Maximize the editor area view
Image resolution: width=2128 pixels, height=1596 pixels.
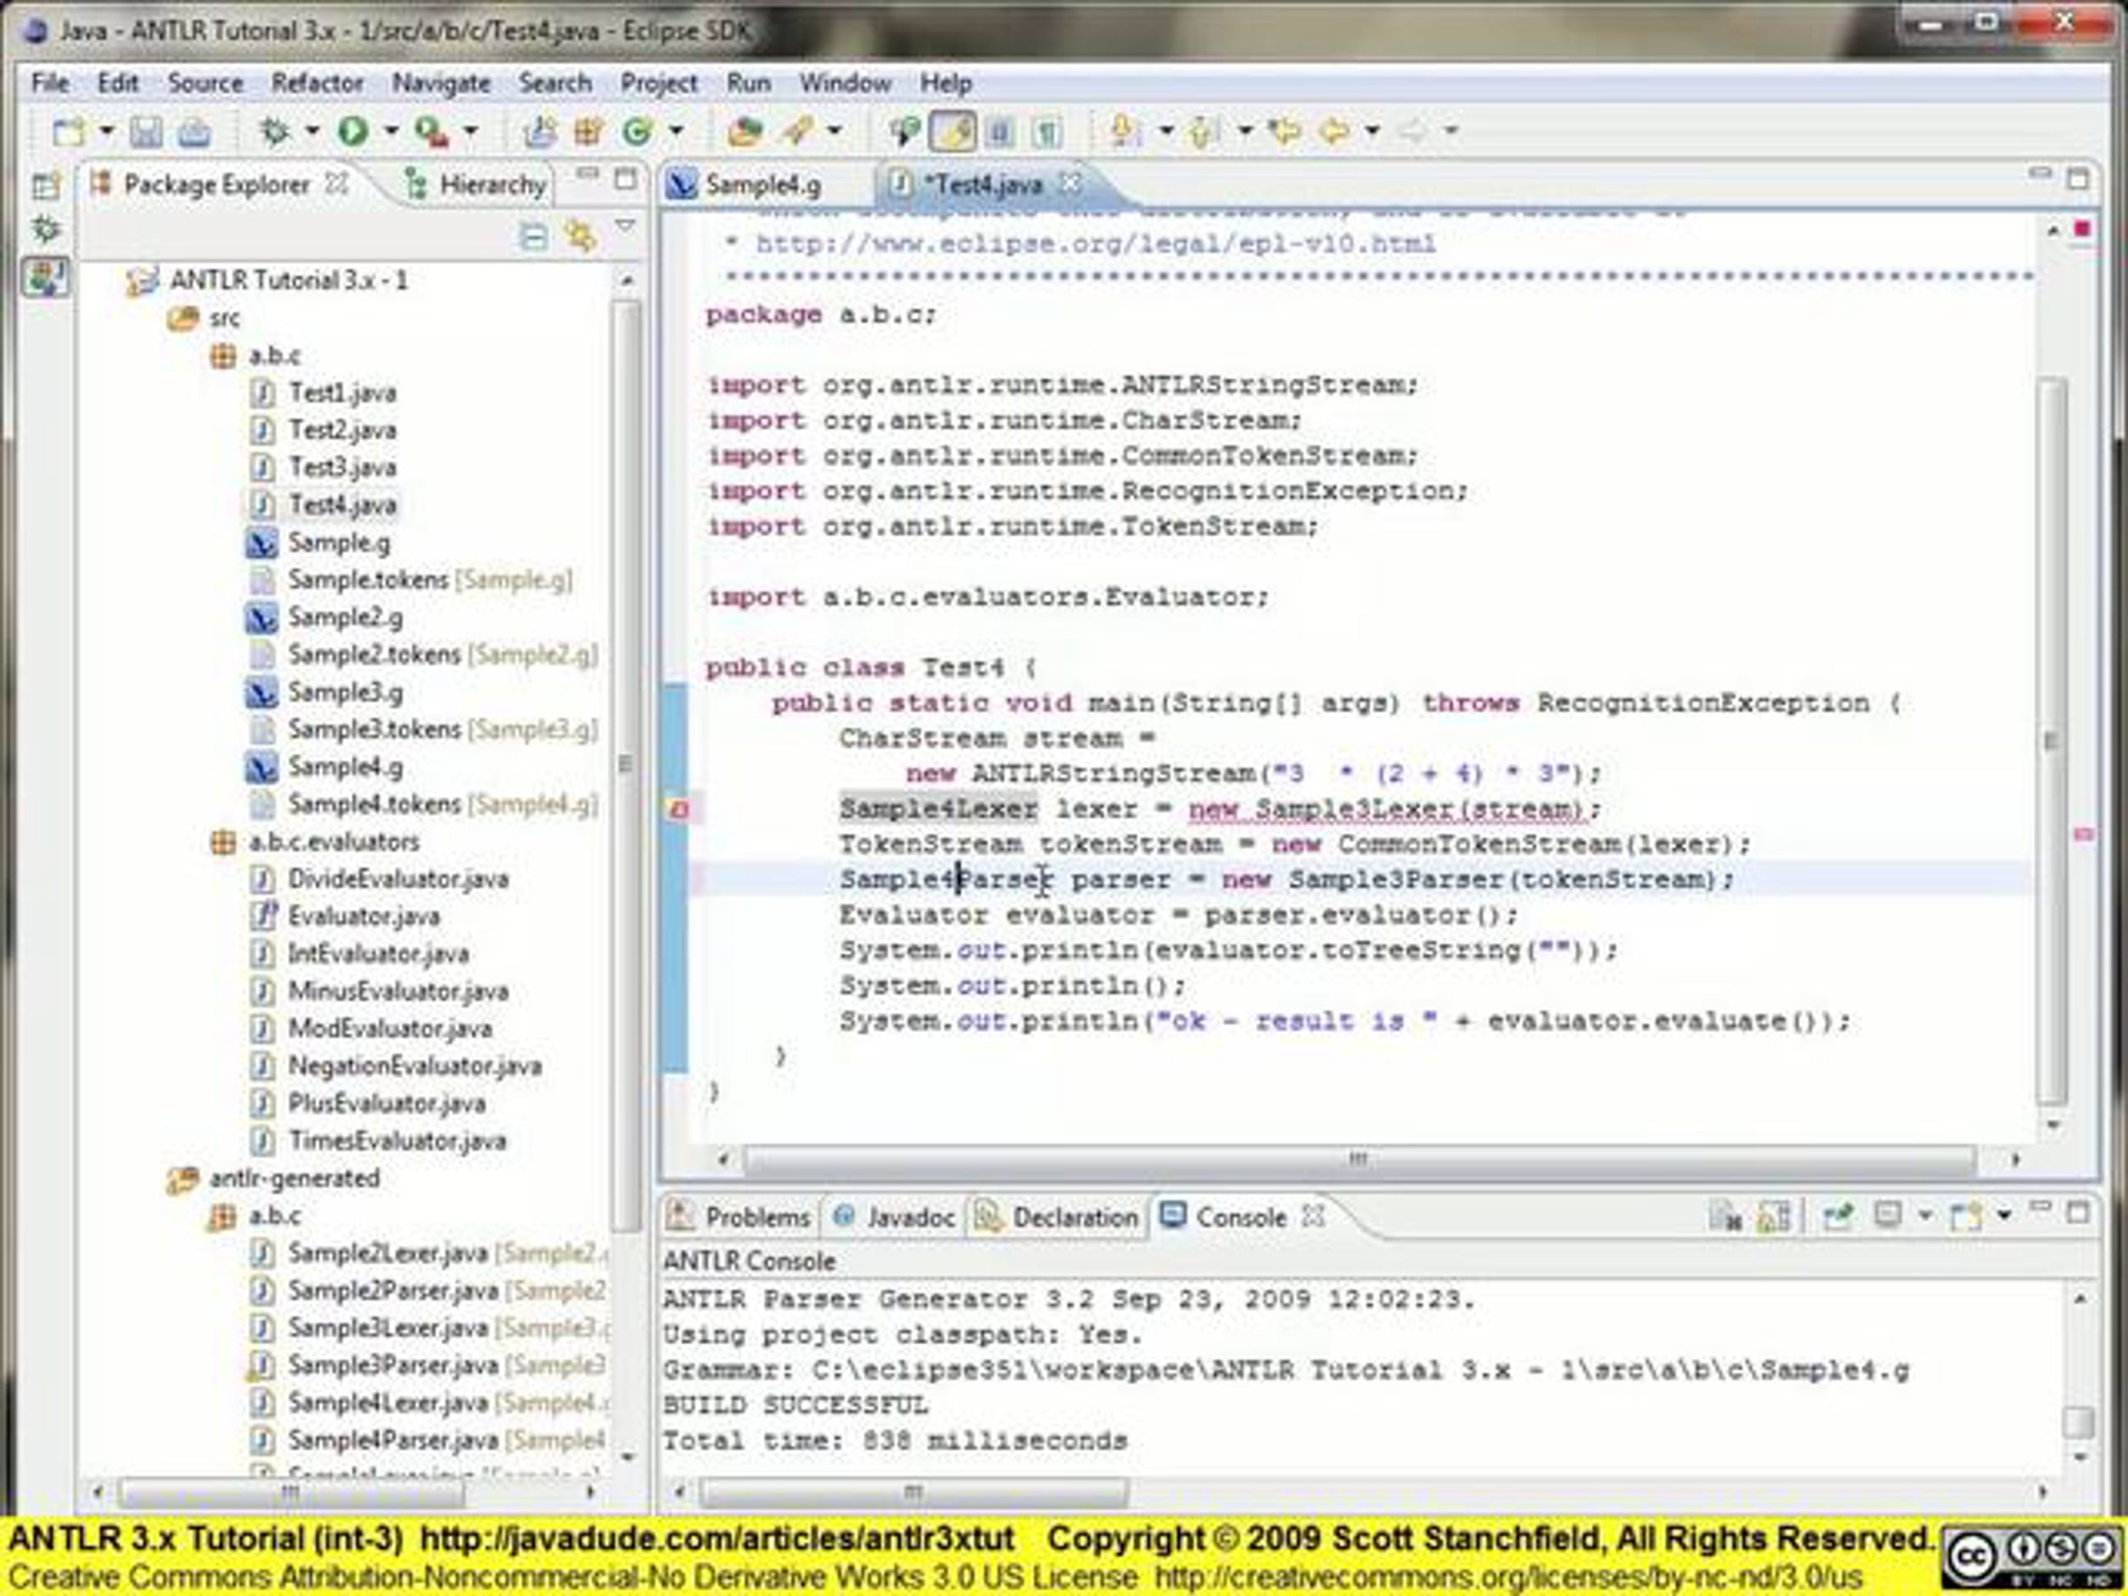[2078, 180]
